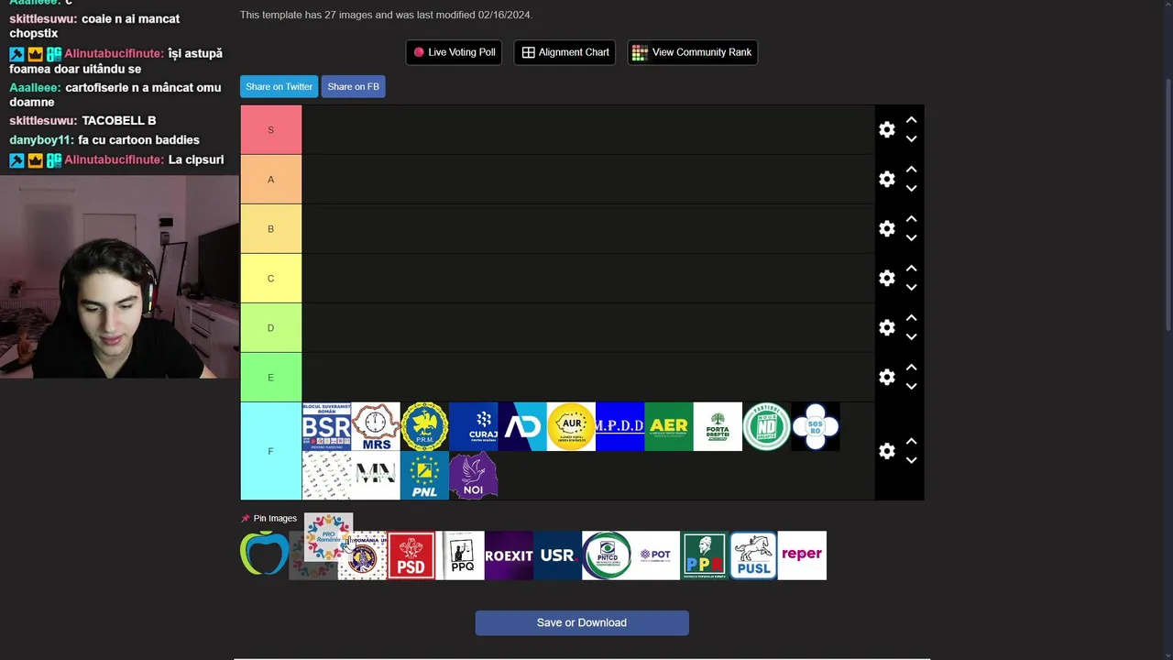Open the Live Voting Poll

(454, 52)
